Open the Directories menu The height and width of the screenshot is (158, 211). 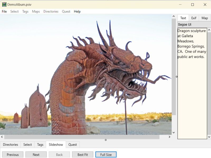[51, 11]
